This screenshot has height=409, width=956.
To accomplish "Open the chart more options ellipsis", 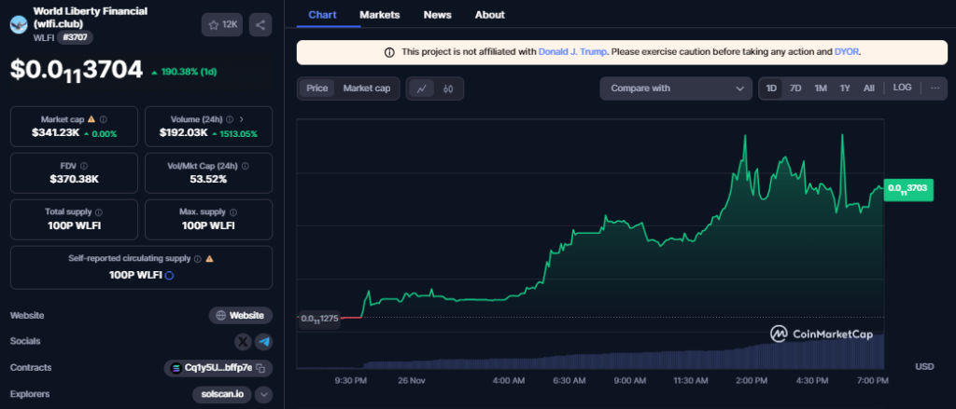I will (x=935, y=89).
